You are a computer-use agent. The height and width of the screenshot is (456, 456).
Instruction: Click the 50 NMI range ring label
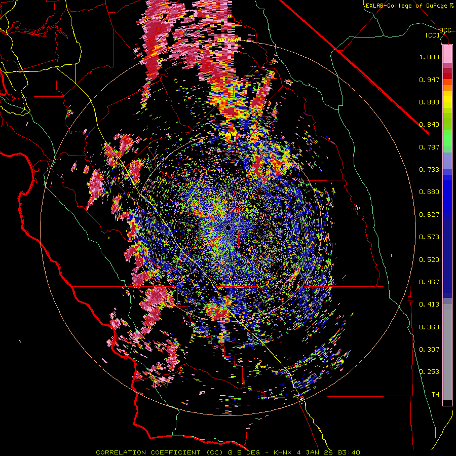click(227, 134)
